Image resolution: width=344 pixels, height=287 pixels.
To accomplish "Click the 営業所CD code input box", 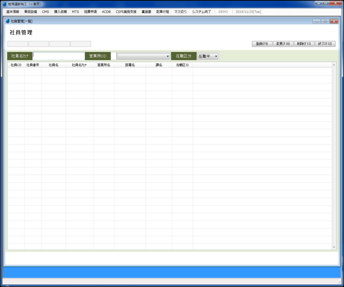I will pyautogui.click(x=114, y=56).
